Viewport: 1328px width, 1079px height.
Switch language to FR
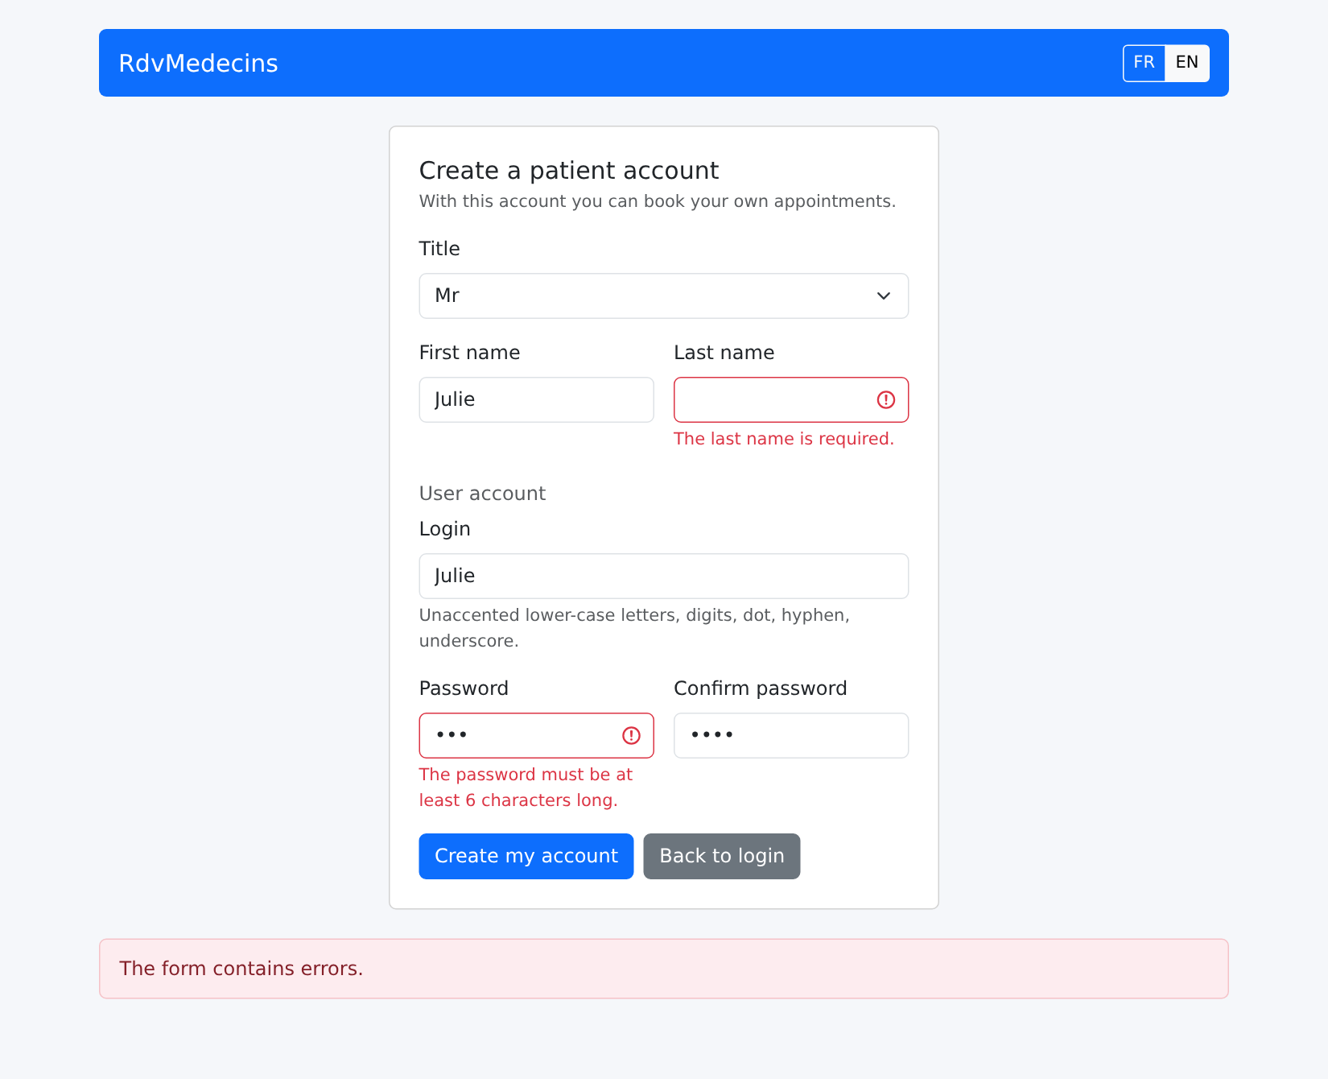click(1144, 63)
